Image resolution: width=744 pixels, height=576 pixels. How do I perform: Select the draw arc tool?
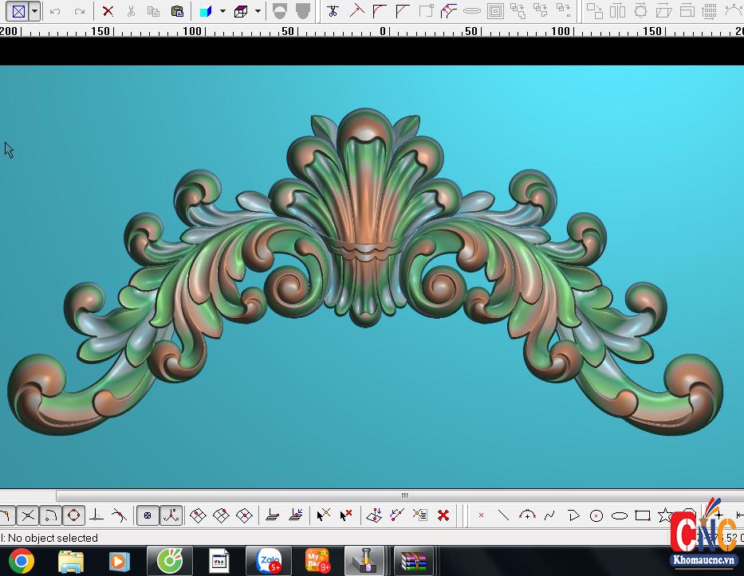(526, 515)
